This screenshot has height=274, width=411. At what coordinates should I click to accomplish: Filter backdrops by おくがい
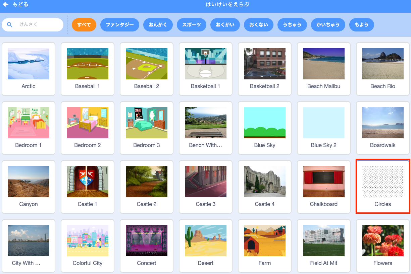click(225, 25)
